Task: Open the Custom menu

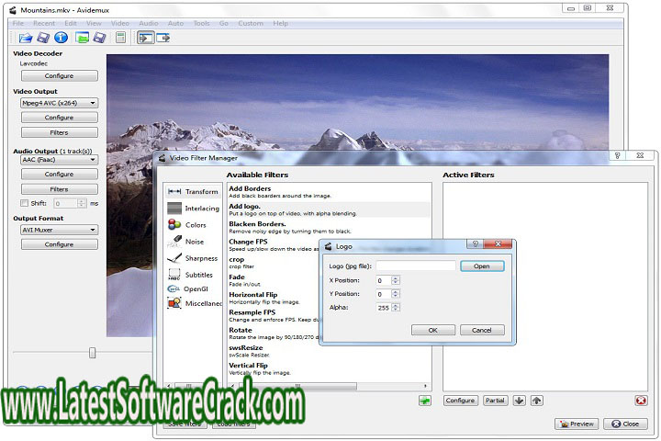Action: 251,23
